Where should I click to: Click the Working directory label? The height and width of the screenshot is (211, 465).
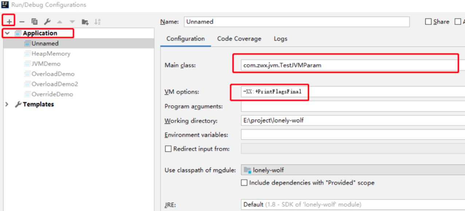(191, 121)
